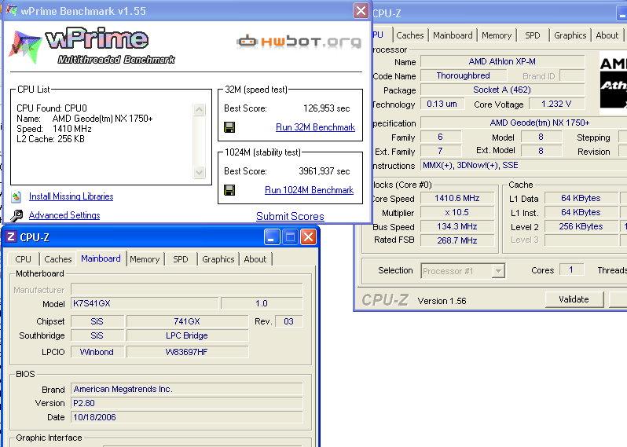This screenshot has height=447, width=627.
Task: Click Bus Speed value 134.3 MHz
Action: point(457,226)
